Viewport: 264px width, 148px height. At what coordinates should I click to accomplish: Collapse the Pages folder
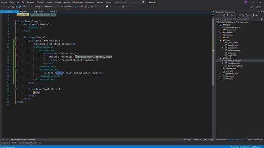click(x=220, y=40)
